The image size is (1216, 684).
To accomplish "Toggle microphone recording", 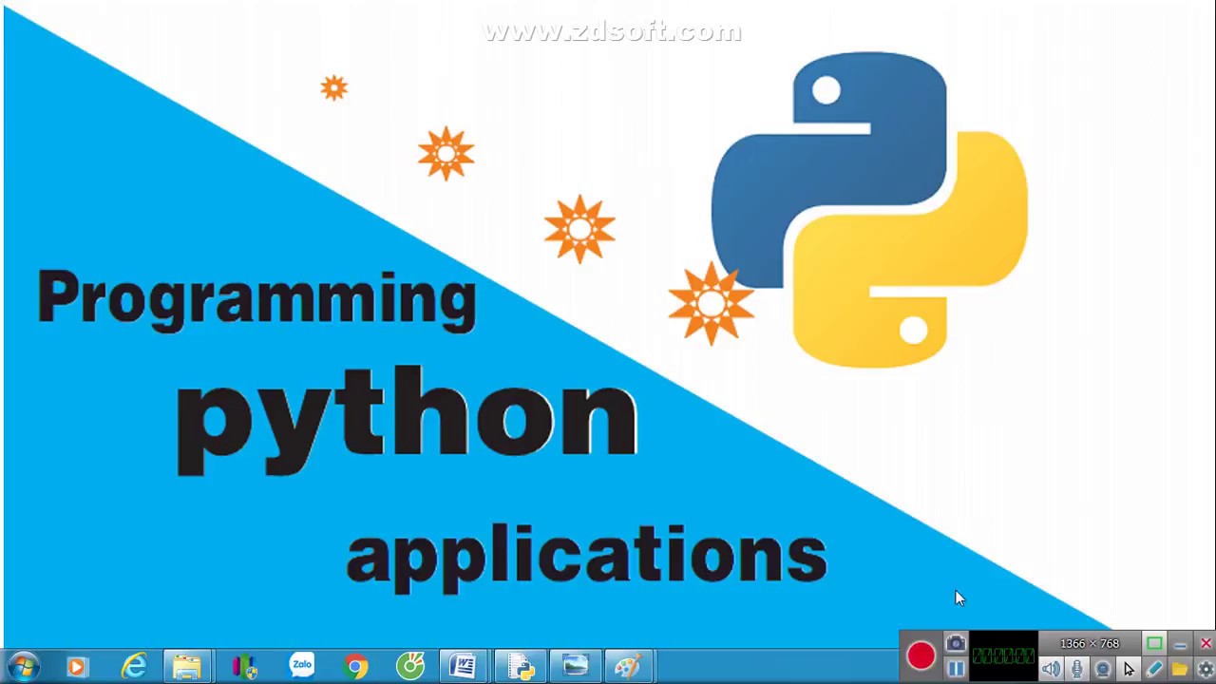I will click(x=1076, y=670).
